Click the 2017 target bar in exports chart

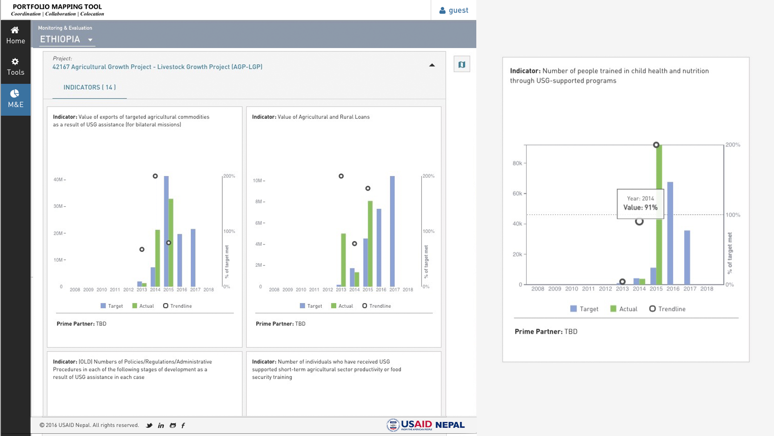click(193, 258)
